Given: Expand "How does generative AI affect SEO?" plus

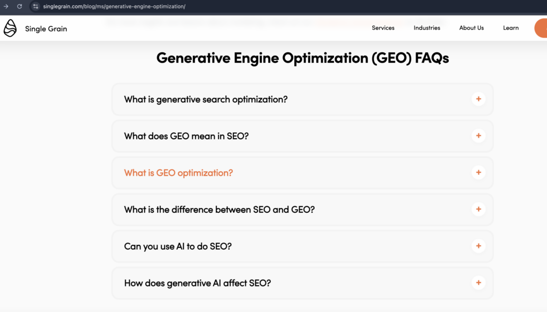Looking at the screenshot, I should (x=478, y=283).
